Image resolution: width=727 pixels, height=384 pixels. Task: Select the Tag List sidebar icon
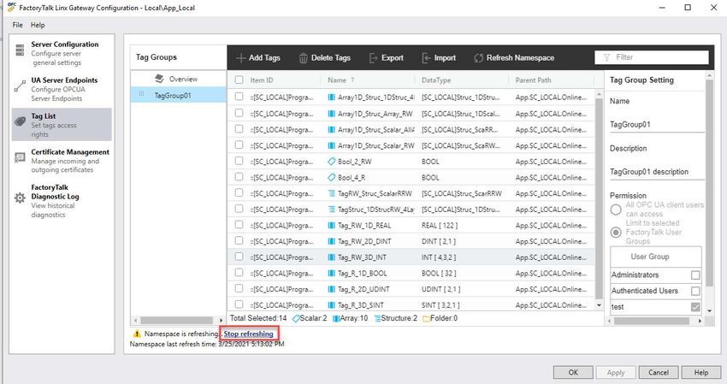pyautogui.click(x=20, y=121)
